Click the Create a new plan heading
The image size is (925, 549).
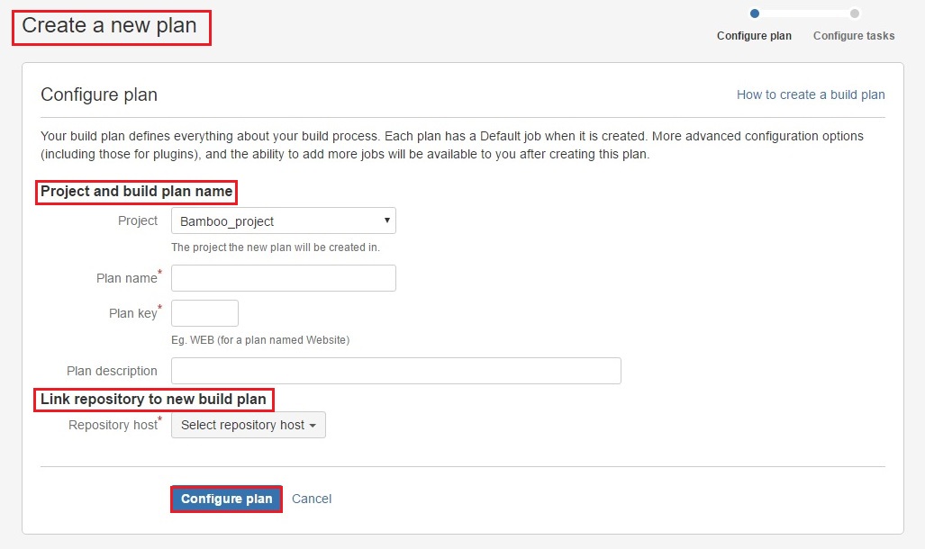pyautogui.click(x=109, y=25)
